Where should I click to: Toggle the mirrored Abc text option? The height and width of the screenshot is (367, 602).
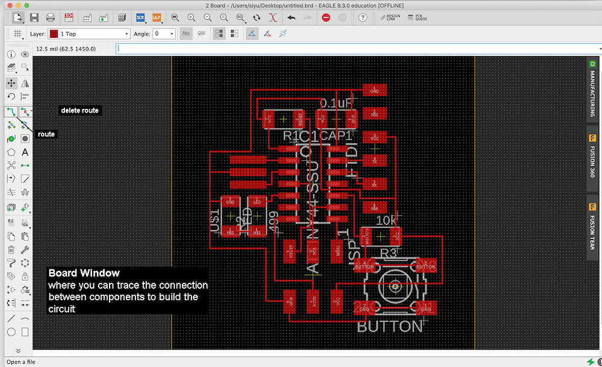(x=202, y=34)
